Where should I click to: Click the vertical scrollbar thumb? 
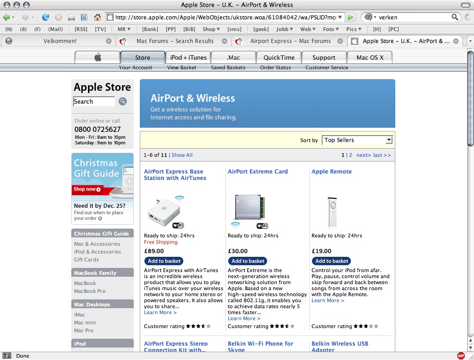pos(470,99)
